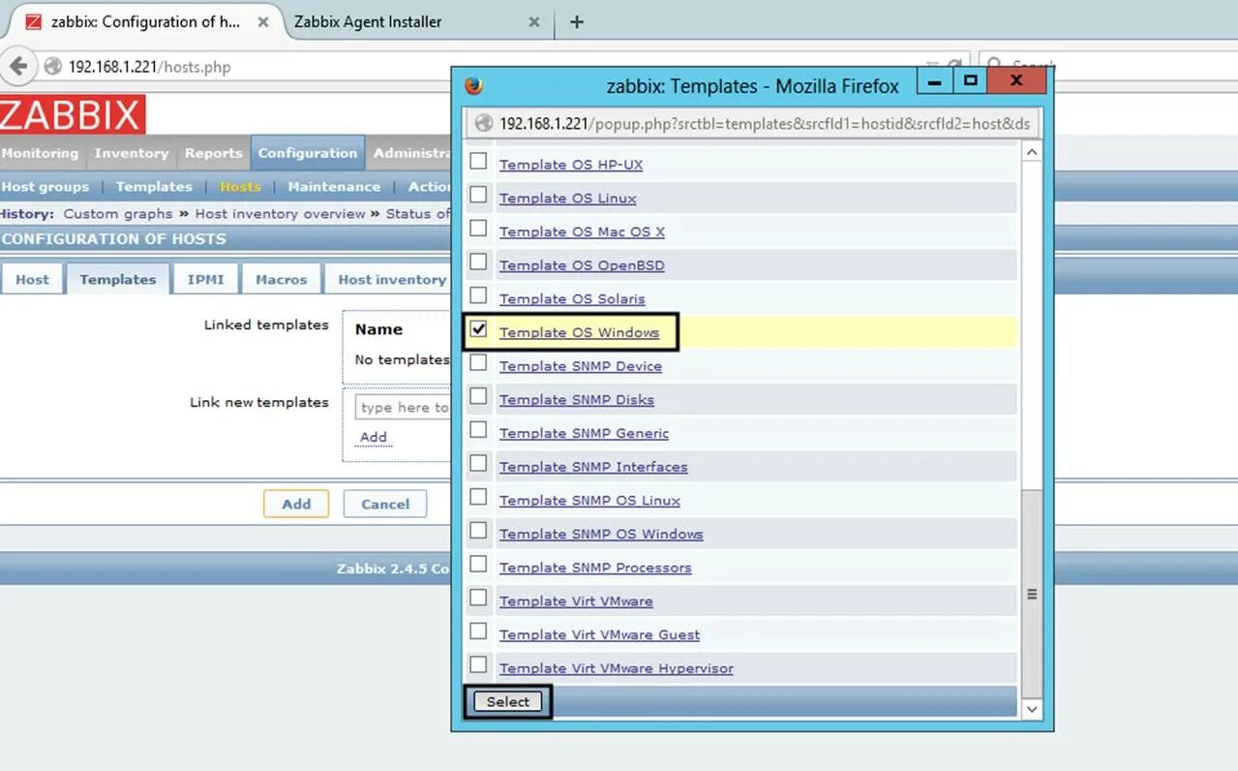Click the globe icon in main address bar
The image size is (1238, 771).
[52, 67]
